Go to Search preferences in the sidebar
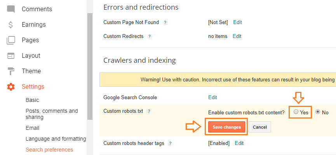The width and height of the screenshot is (336, 155). 49,150
